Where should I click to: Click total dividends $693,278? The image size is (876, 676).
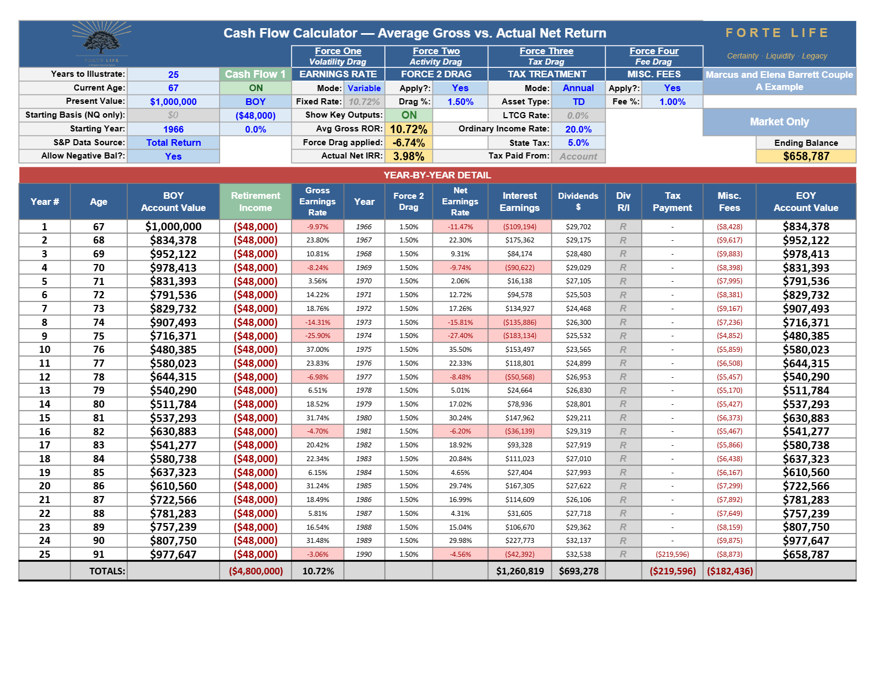[578, 571]
